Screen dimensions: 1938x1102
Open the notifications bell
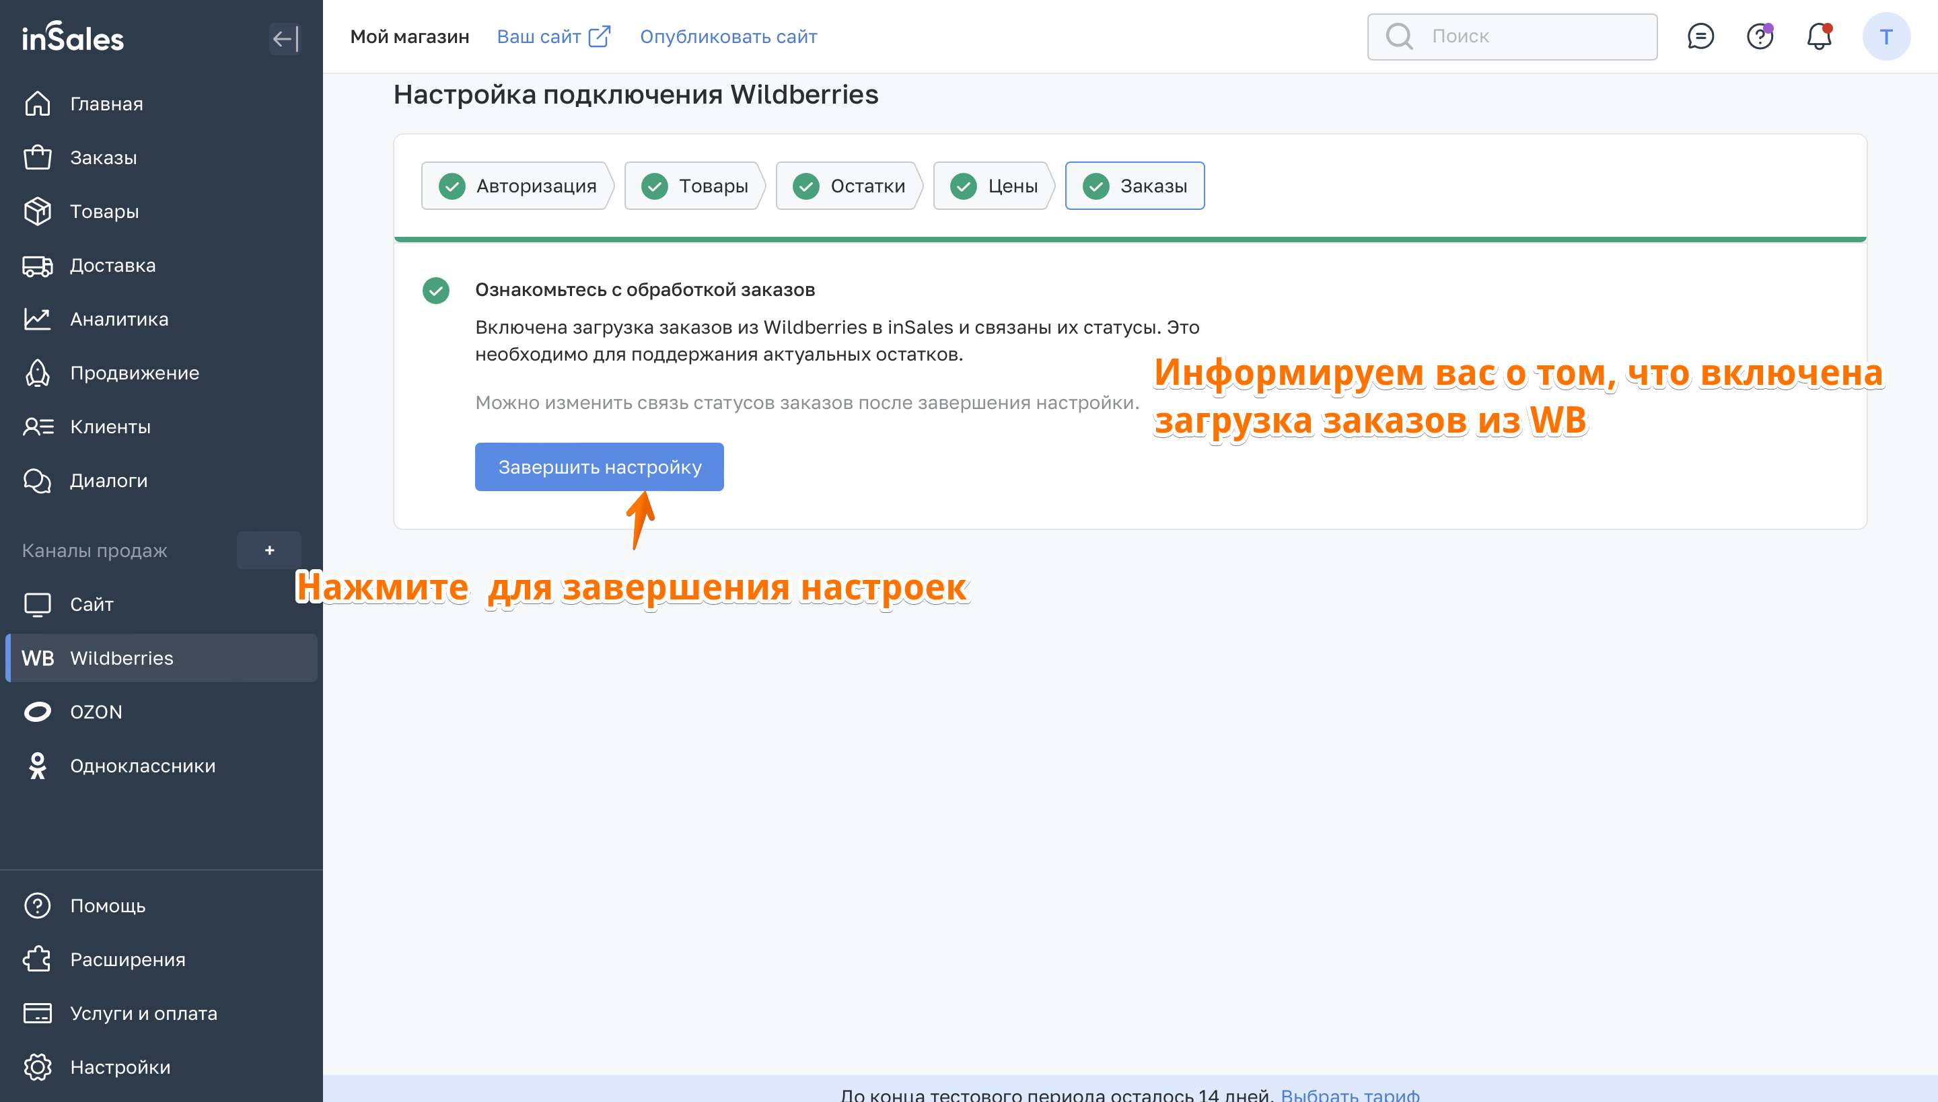click(1818, 36)
